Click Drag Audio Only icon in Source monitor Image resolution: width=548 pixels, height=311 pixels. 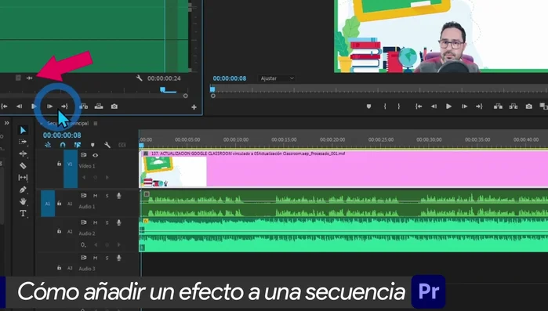pos(29,78)
